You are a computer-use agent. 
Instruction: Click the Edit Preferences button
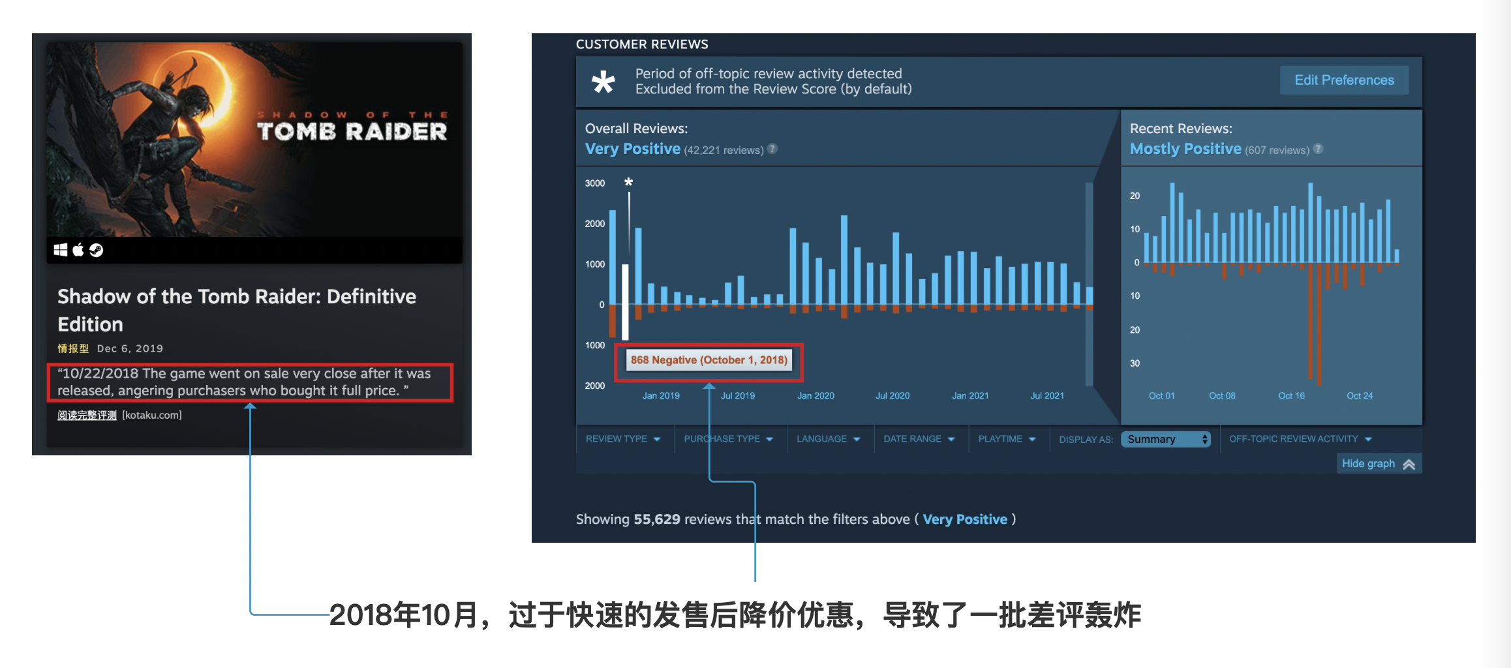pyautogui.click(x=1344, y=80)
